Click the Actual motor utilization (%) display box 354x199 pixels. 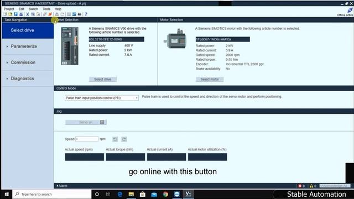click(x=207, y=157)
